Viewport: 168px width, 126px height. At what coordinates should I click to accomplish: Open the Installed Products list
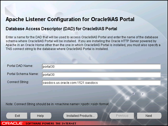point(80,116)
